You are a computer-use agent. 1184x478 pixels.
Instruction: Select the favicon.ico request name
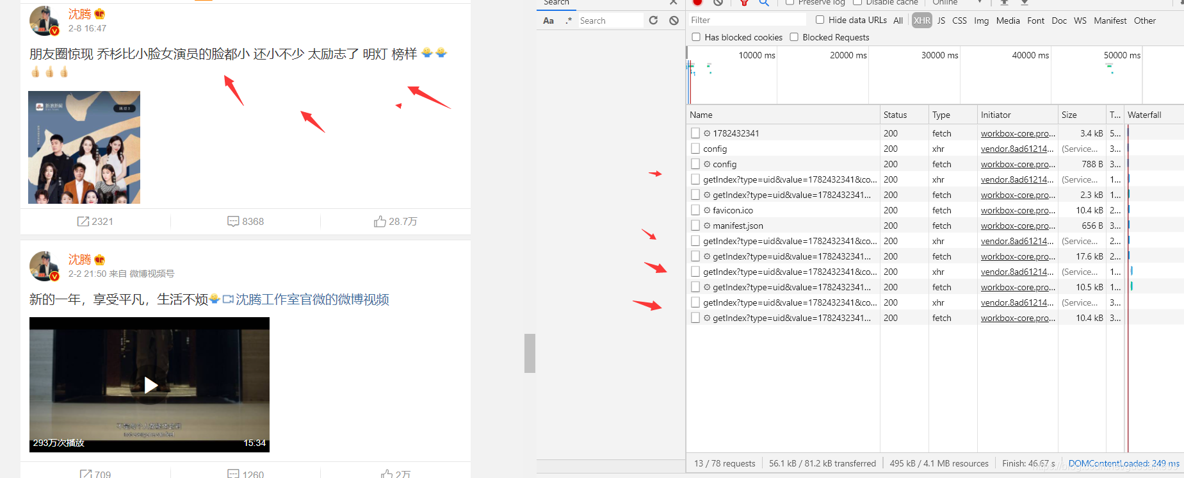(733, 210)
